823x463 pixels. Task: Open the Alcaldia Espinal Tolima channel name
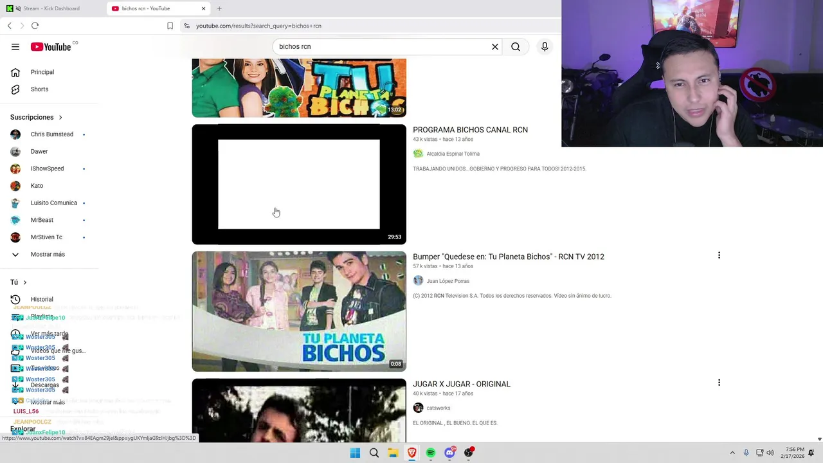tap(453, 154)
